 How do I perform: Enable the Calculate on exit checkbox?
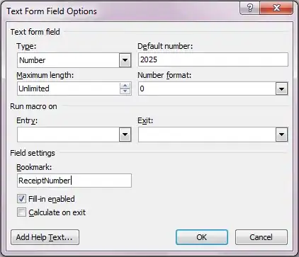click(x=21, y=212)
